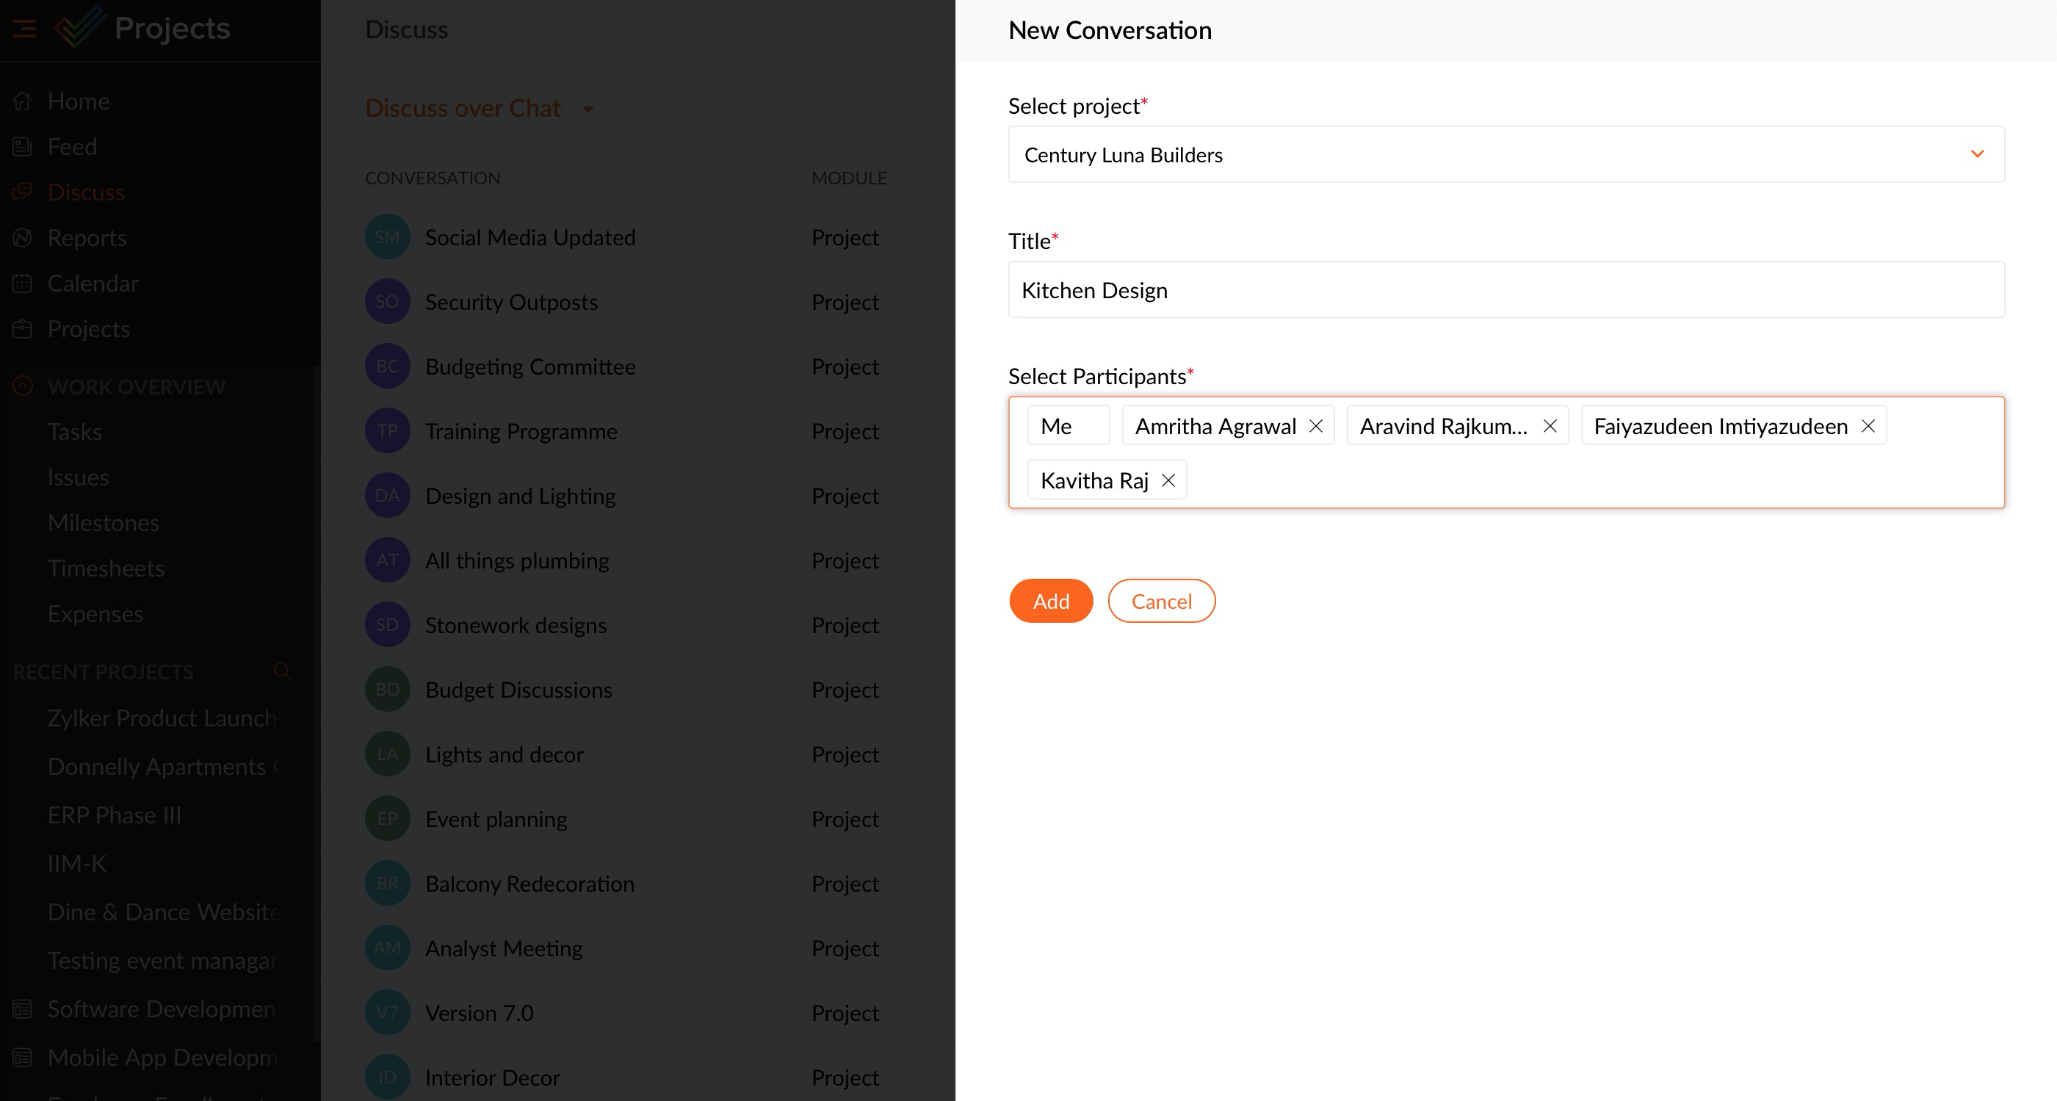
Task: Remove Faiyazudeen Imtiyazudeen participant chip
Action: click(1868, 426)
